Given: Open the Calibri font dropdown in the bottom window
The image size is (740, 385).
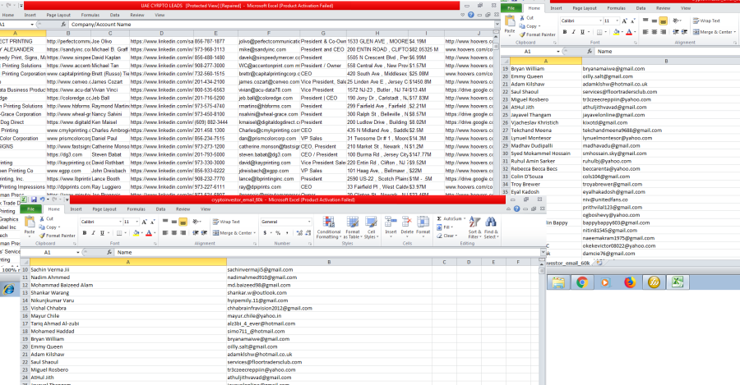Looking at the screenshot, I should [x=120, y=222].
